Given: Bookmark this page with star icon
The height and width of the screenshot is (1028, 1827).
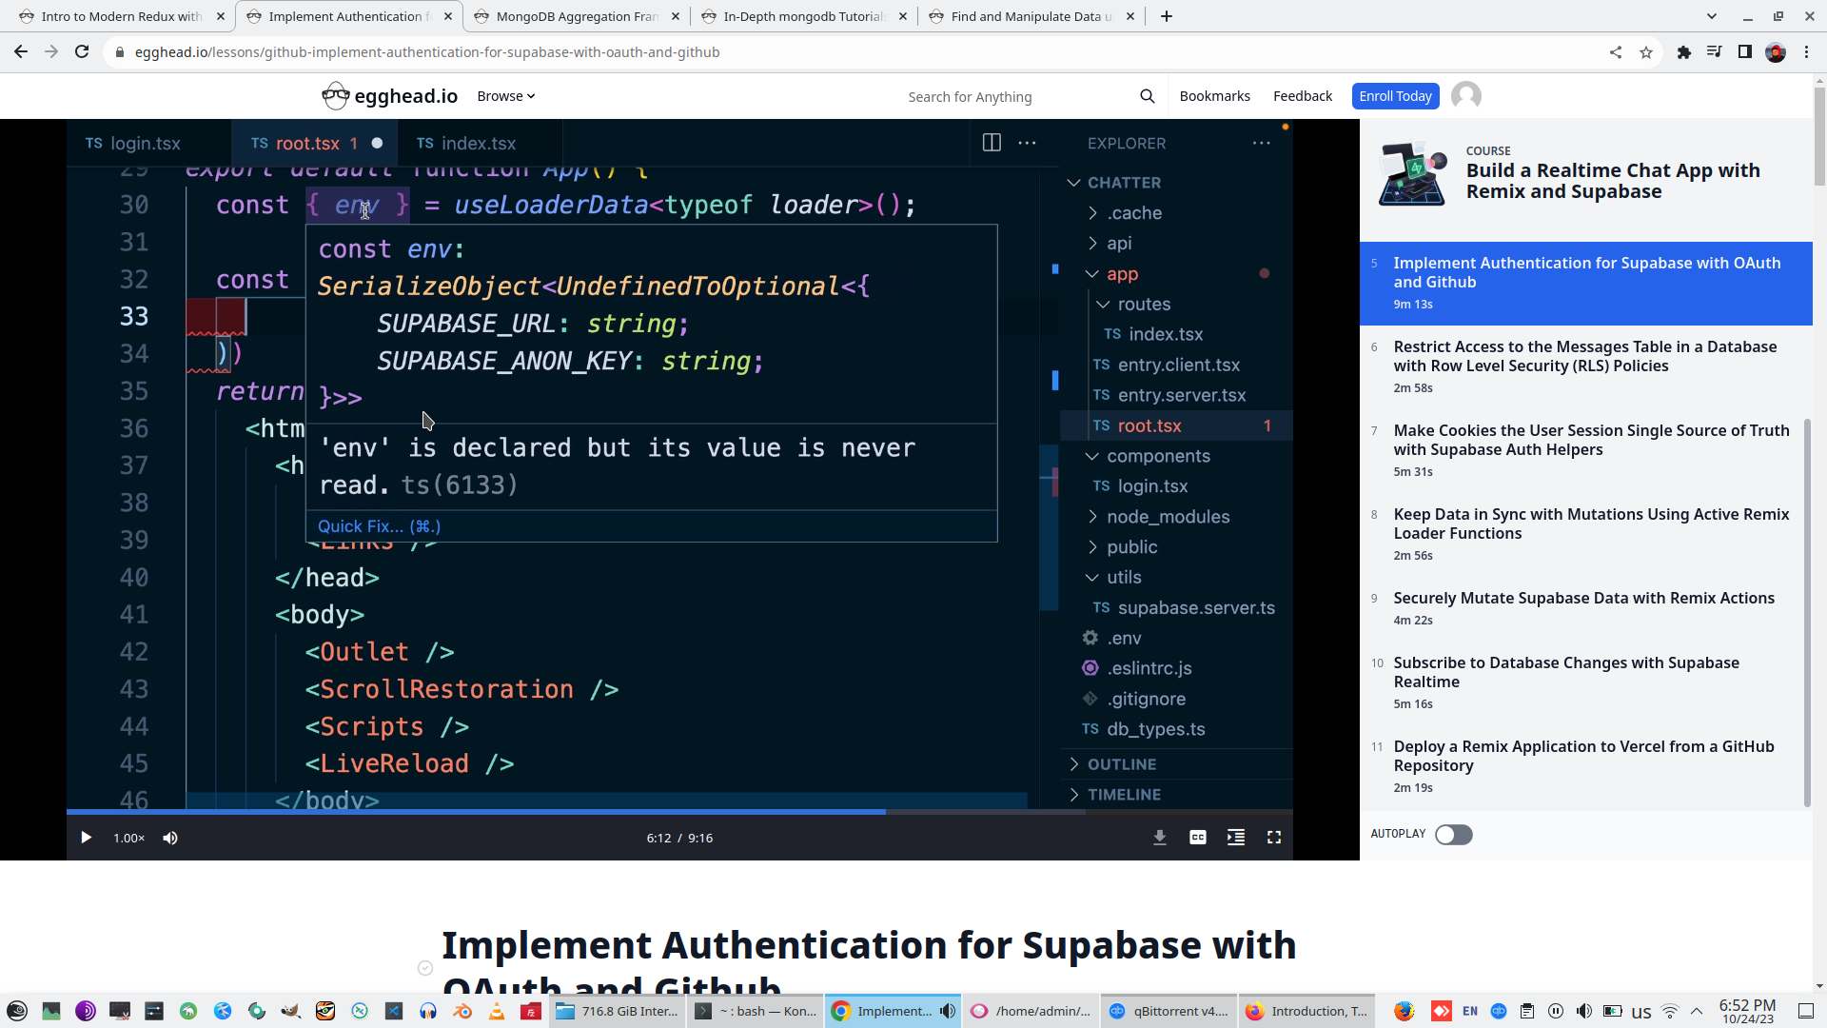Looking at the screenshot, I should [x=1645, y=52].
